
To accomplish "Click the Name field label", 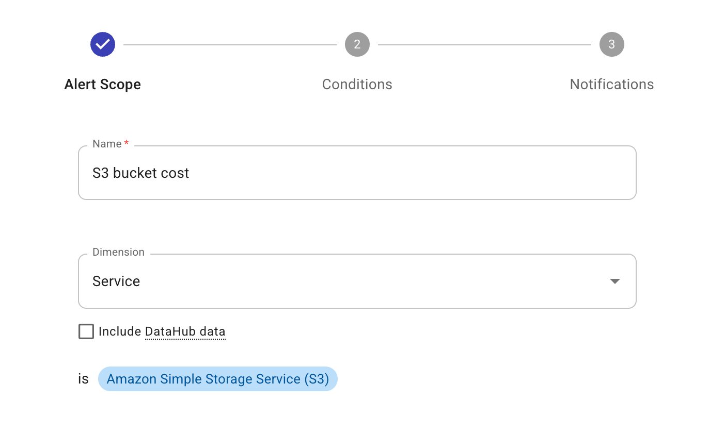I will 107,144.
